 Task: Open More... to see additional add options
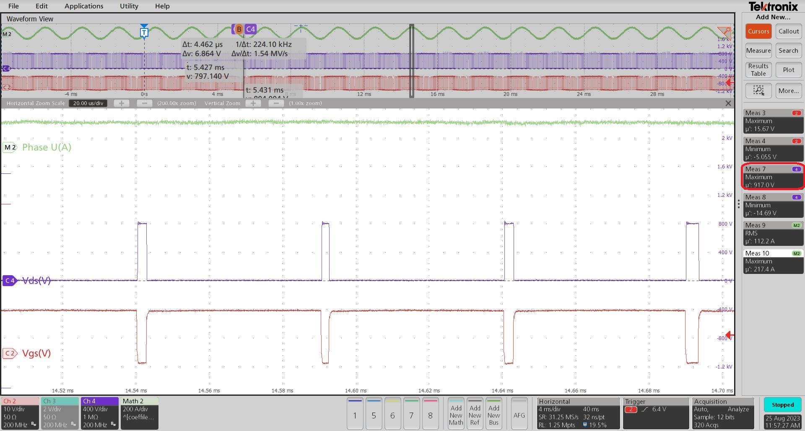click(788, 90)
